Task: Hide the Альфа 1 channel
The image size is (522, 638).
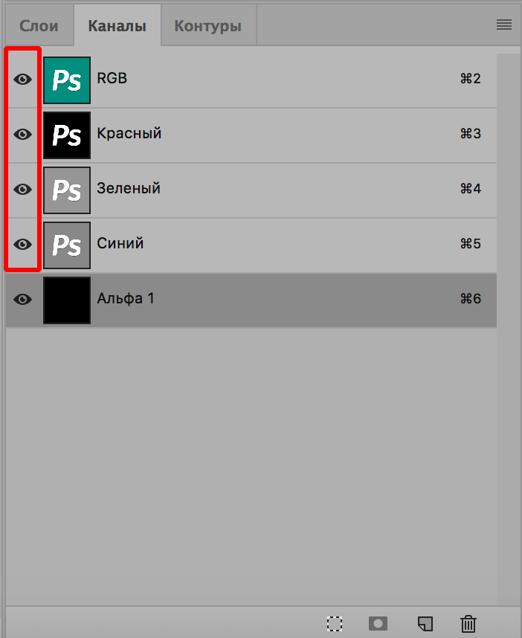Action: [22, 299]
